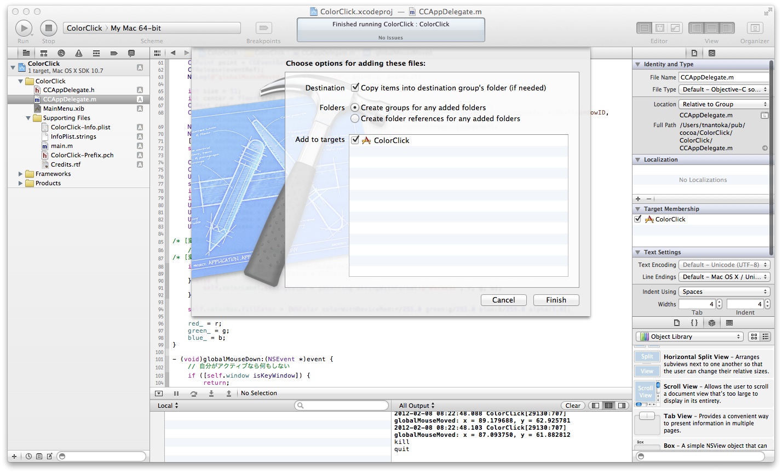Screen dimensions: 782x473
Task: Toggle the ColorClick target checkbox in the dialog
Action: (x=355, y=140)
